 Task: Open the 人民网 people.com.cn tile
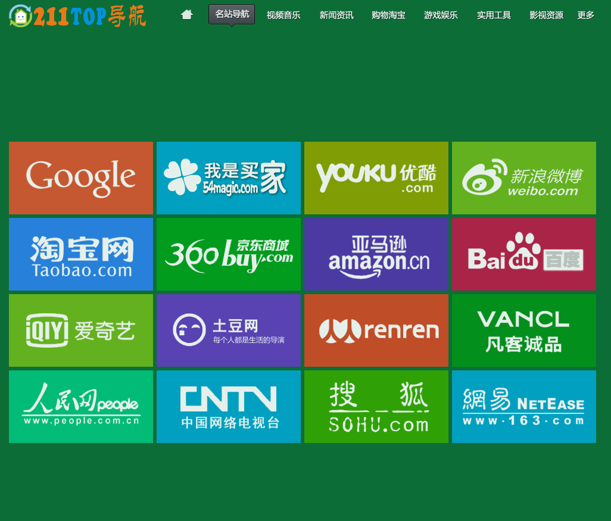(x=81, y=407)
